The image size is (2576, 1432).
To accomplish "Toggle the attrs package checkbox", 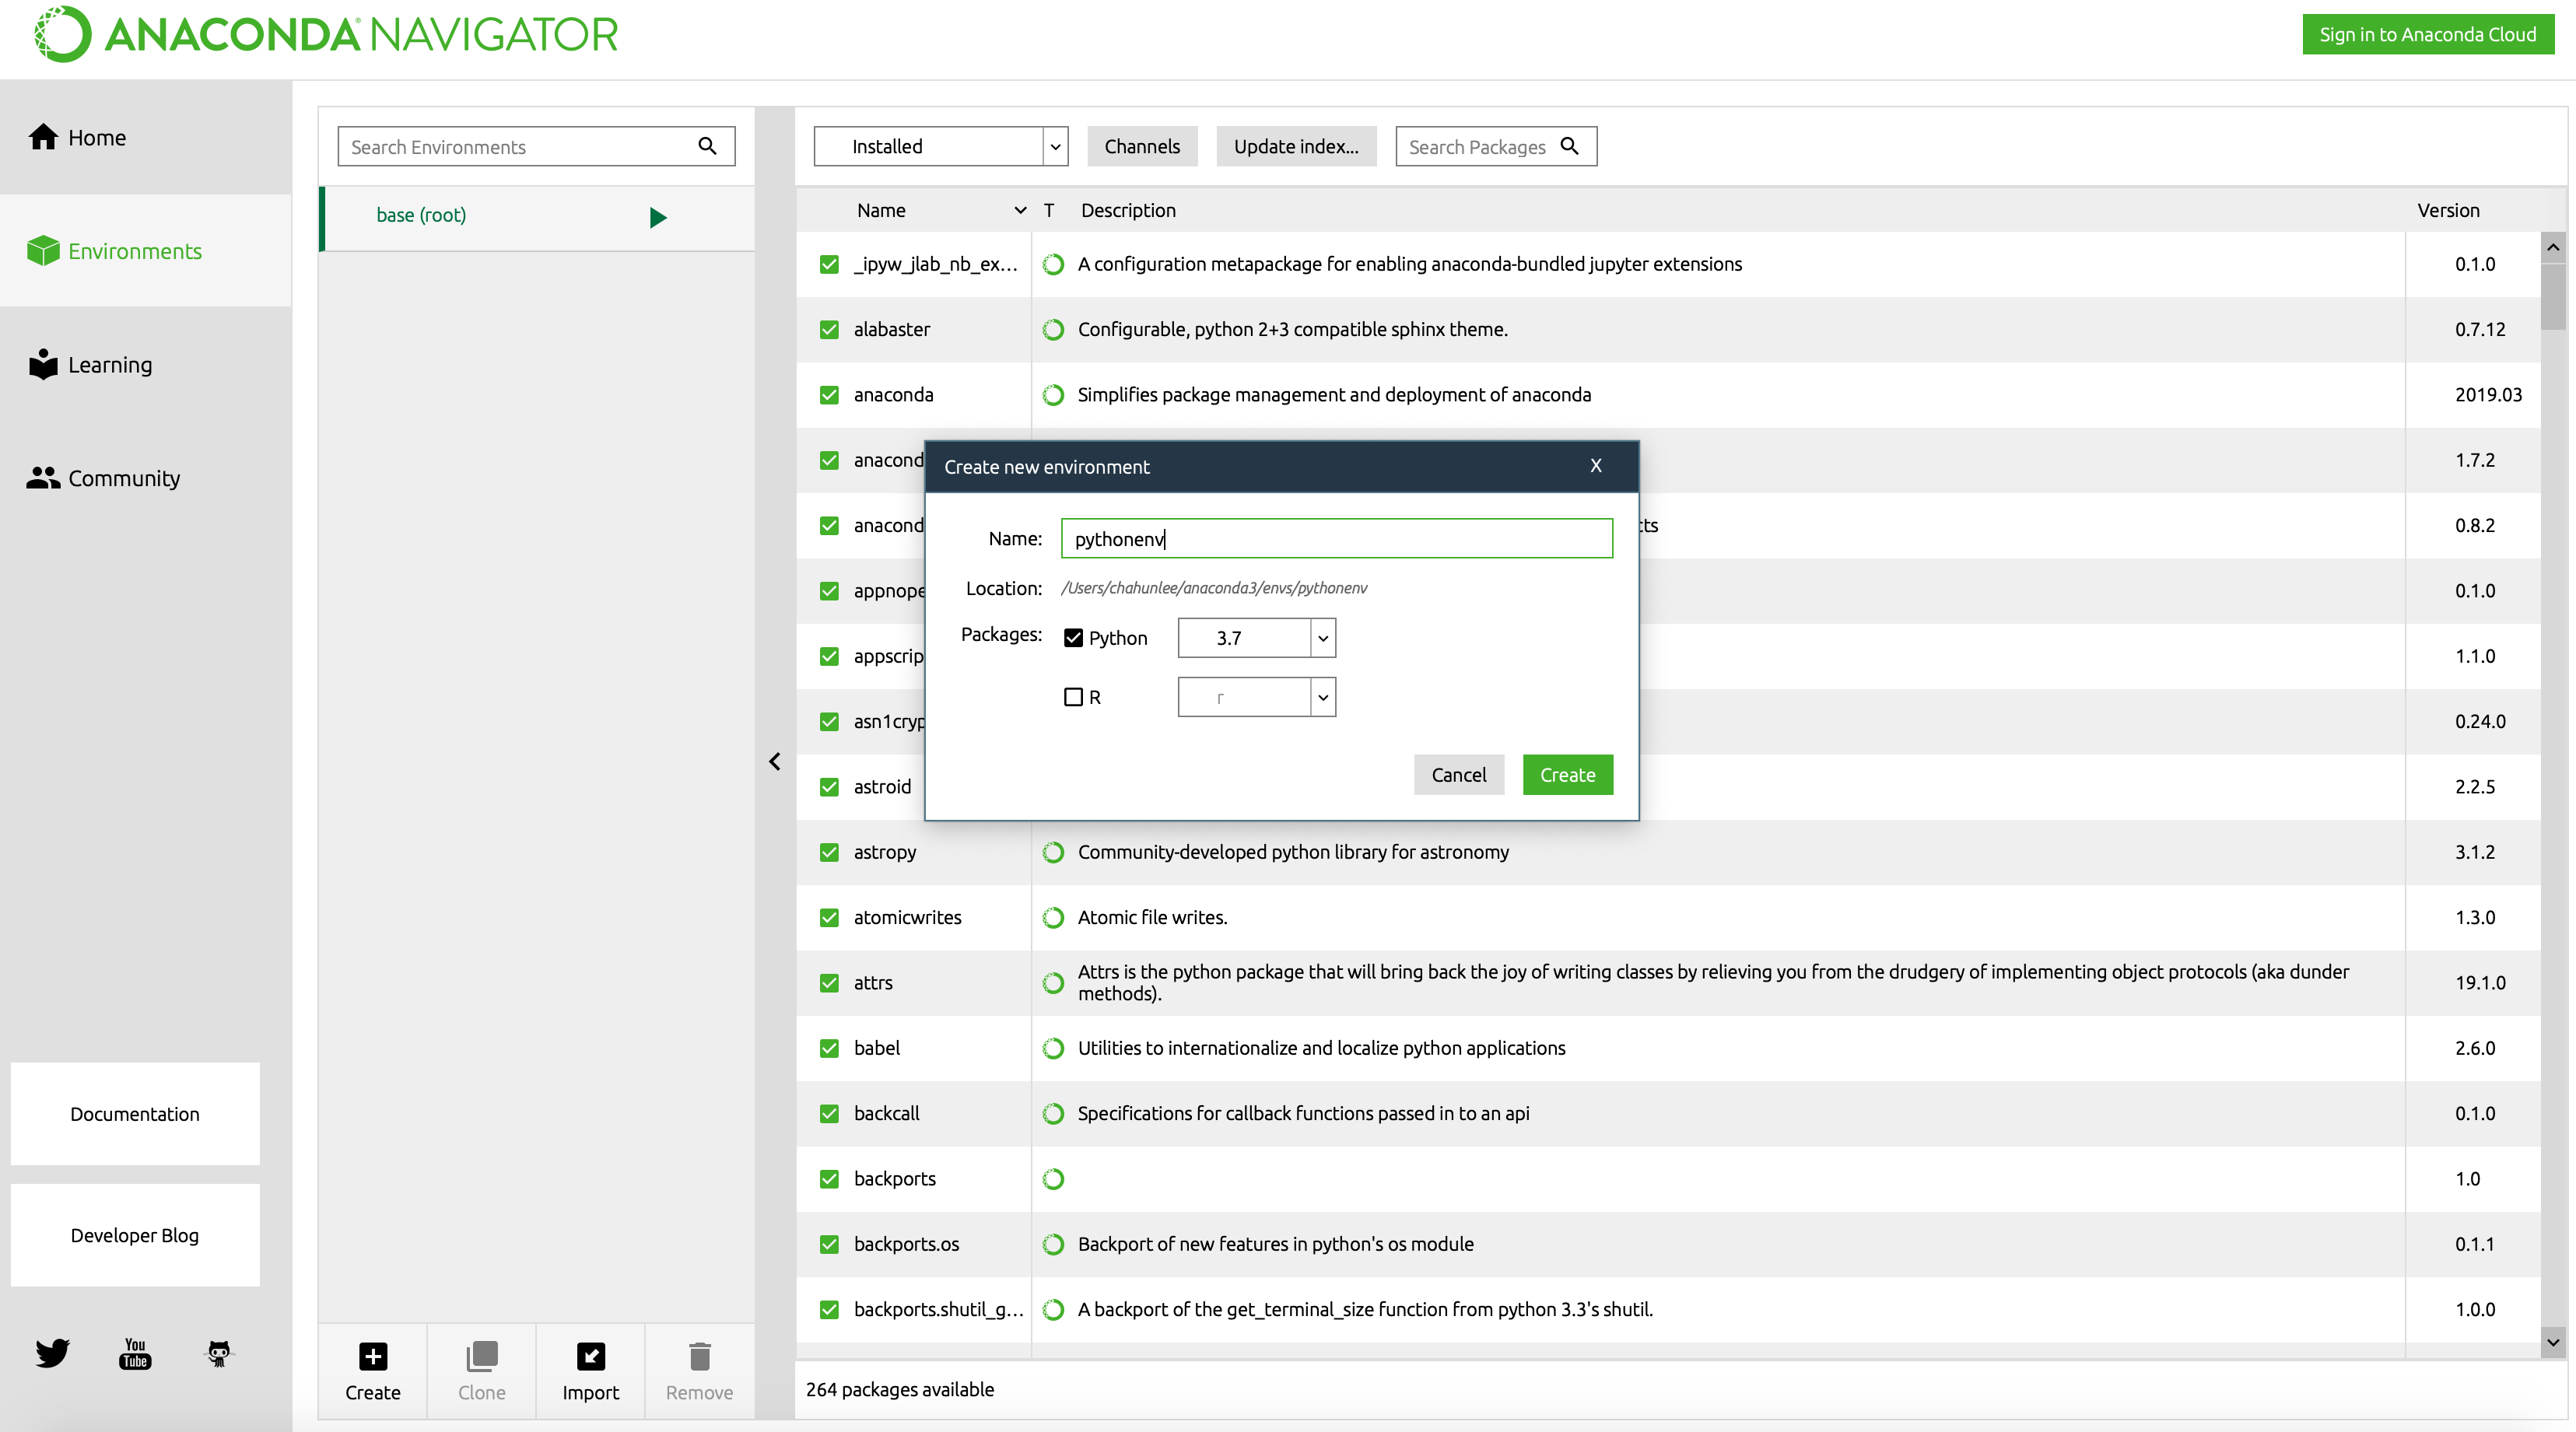I will pyautogui.click(x=829, y=983).
